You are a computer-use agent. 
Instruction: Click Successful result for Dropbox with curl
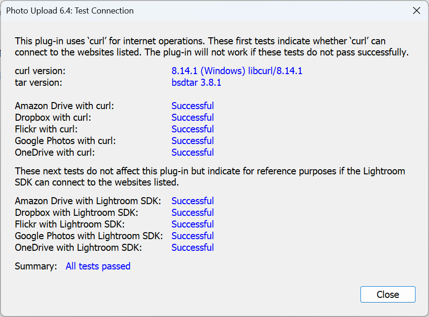click(193, 118)
